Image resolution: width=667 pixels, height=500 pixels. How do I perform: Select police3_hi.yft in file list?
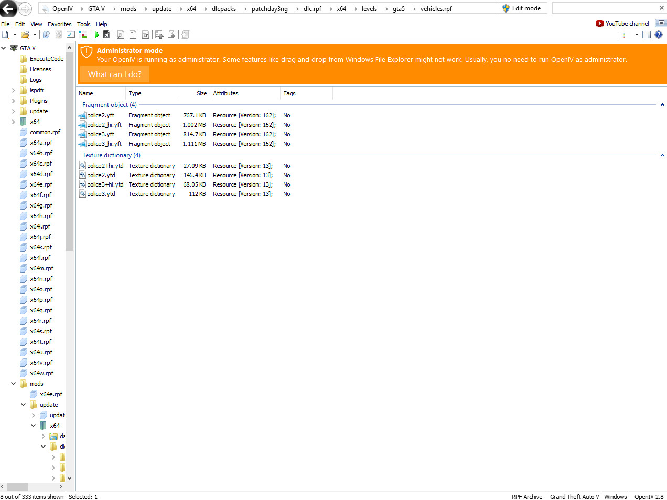coord(104,144)
